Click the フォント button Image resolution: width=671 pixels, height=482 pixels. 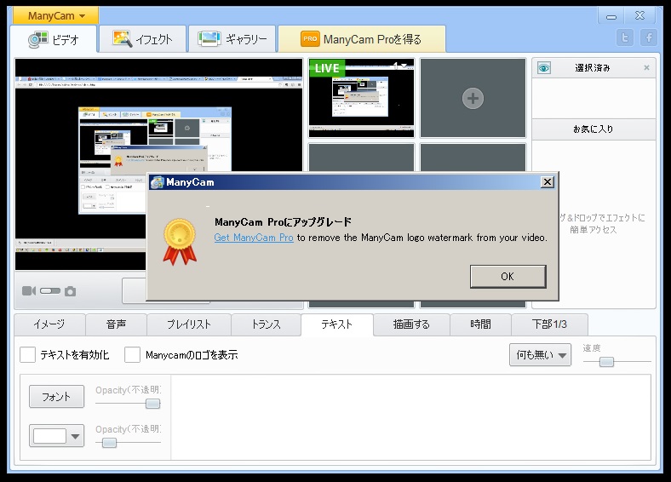pos(56,397)
